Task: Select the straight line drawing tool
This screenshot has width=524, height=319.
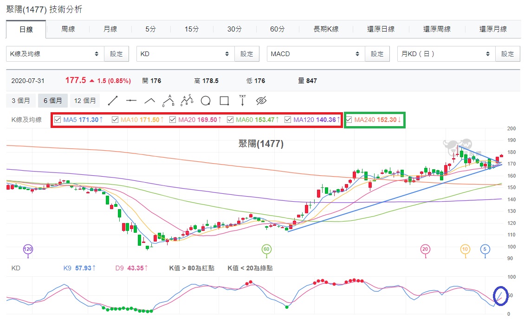Action: [x=113, y=101]
